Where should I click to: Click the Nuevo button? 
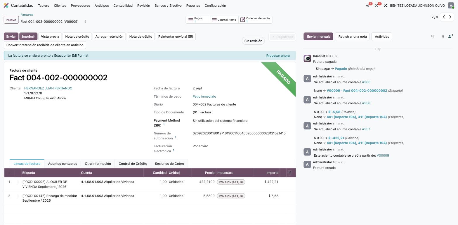[11, 20]
